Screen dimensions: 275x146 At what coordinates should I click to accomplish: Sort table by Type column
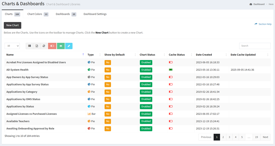click(x=94, y=55)
